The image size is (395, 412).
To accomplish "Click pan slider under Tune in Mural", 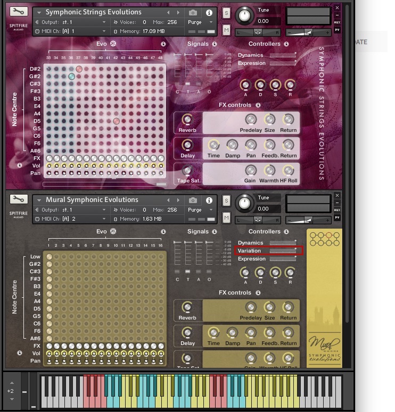I will pyautogui.click(x=258, y=220).
